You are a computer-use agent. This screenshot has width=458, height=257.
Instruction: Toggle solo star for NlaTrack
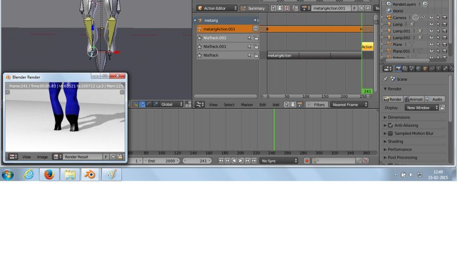[200, 55]
